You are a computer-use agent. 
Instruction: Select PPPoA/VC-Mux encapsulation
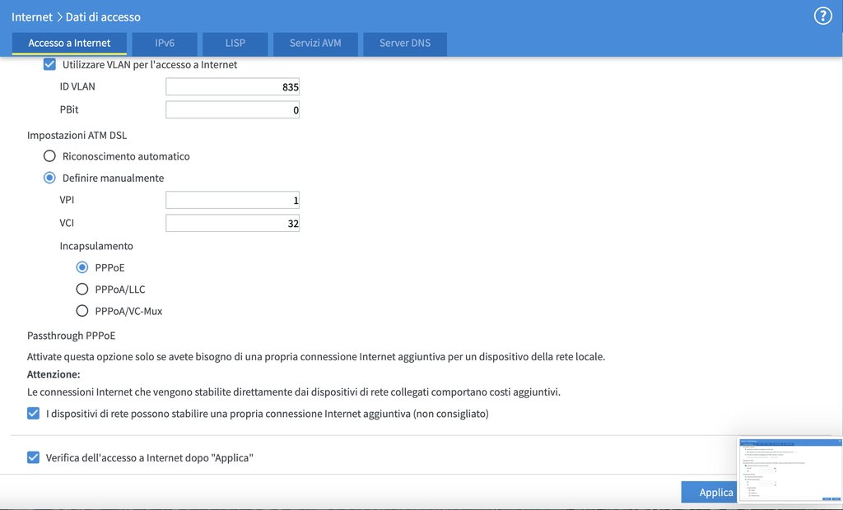[82, 311]
